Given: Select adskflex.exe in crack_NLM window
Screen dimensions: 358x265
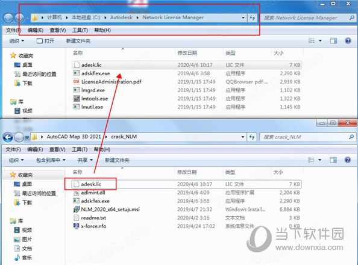Looking at the screenshot, I should click(186, 201).
